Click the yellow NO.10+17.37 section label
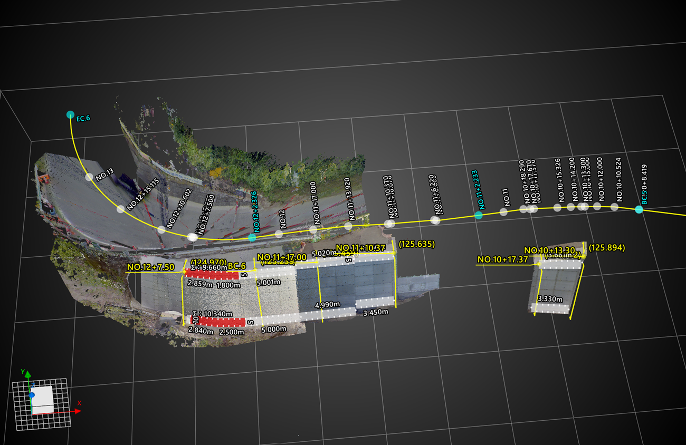This screenshot has width=686, height=445. pyautogui.click(x=503, y=259)
